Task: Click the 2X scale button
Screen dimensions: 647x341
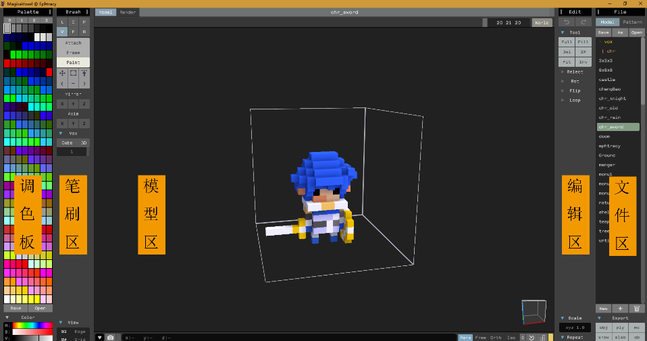Action: coord(583,52)
